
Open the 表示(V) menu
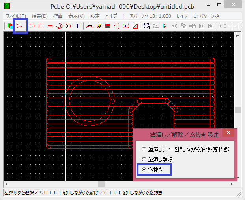tap(76, 16)
